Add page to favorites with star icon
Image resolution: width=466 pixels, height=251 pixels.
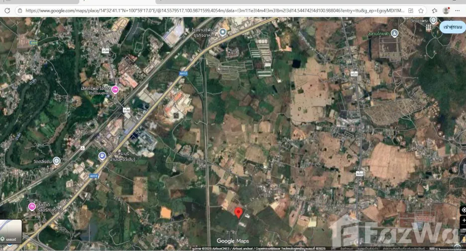(421, 10)
